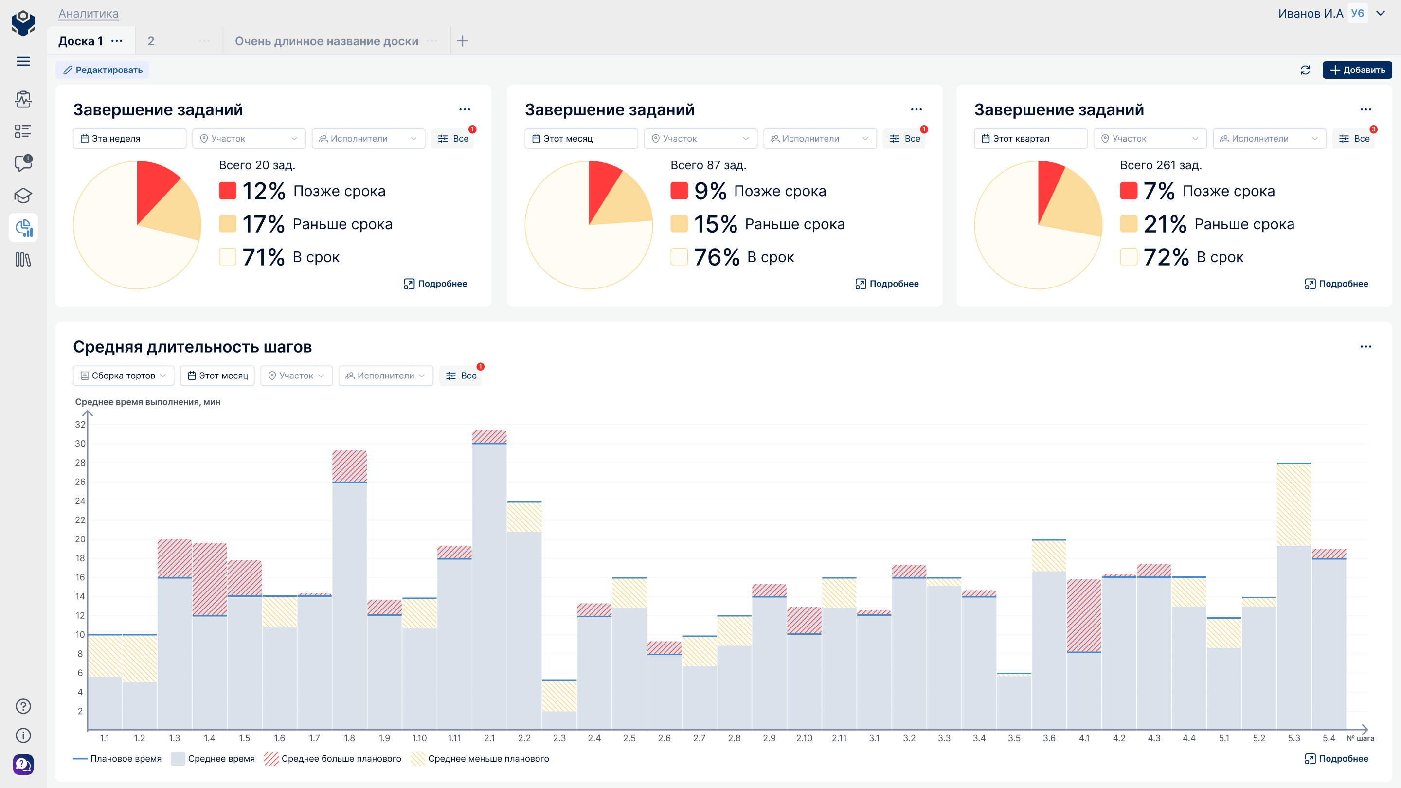Image resolution: width=1401 pixels, height=788 pixels.
Task: Open Подробнее in Этот квартал widget
Action: coord(1336,284)
